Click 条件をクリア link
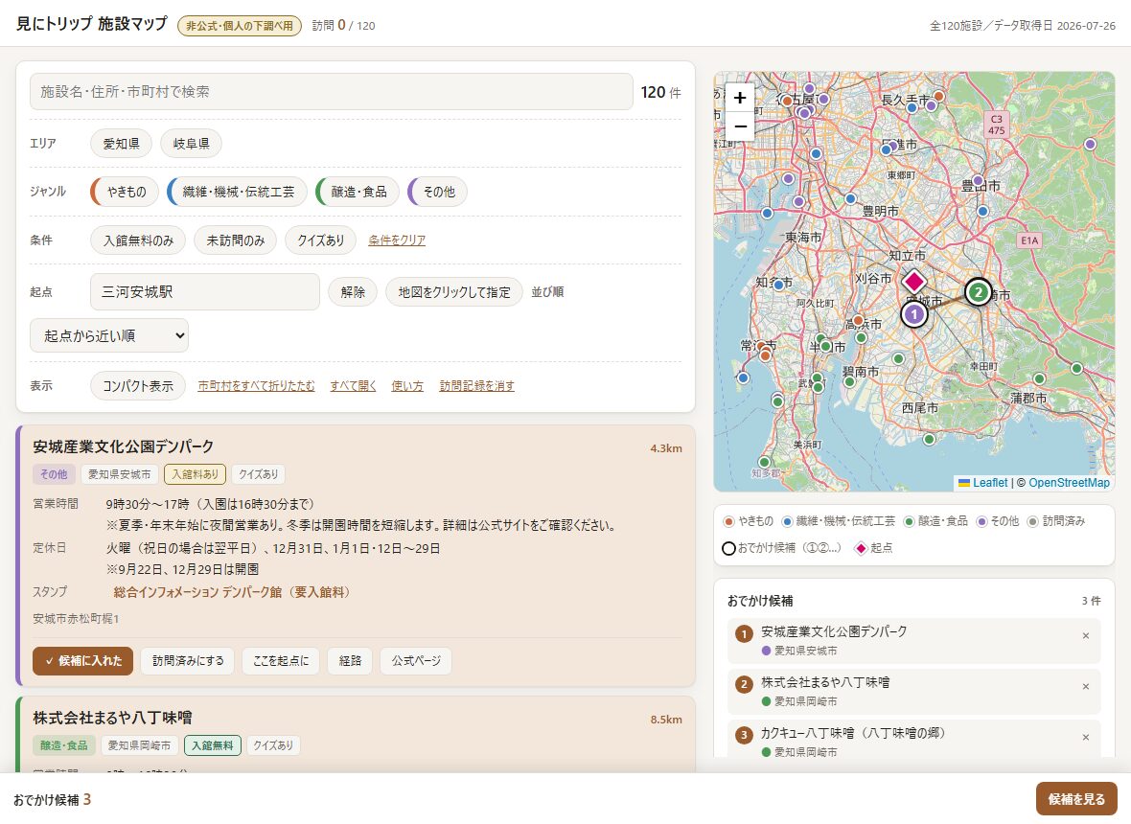This screenshot has height=824, width=1131. (397, 240)
